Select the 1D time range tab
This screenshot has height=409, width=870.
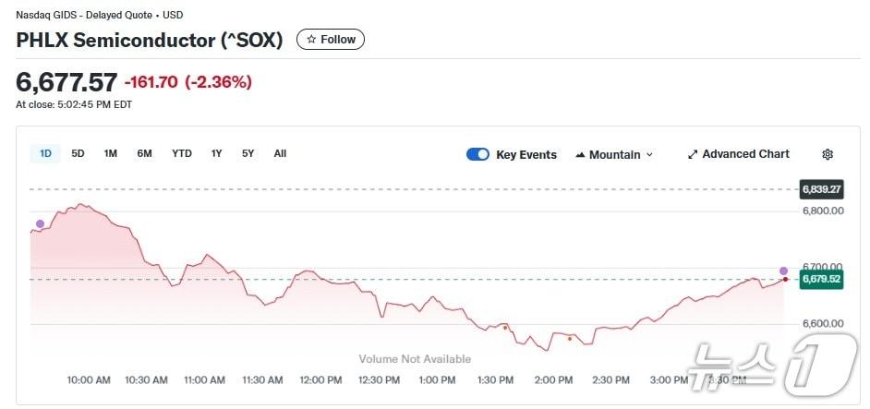45,153
